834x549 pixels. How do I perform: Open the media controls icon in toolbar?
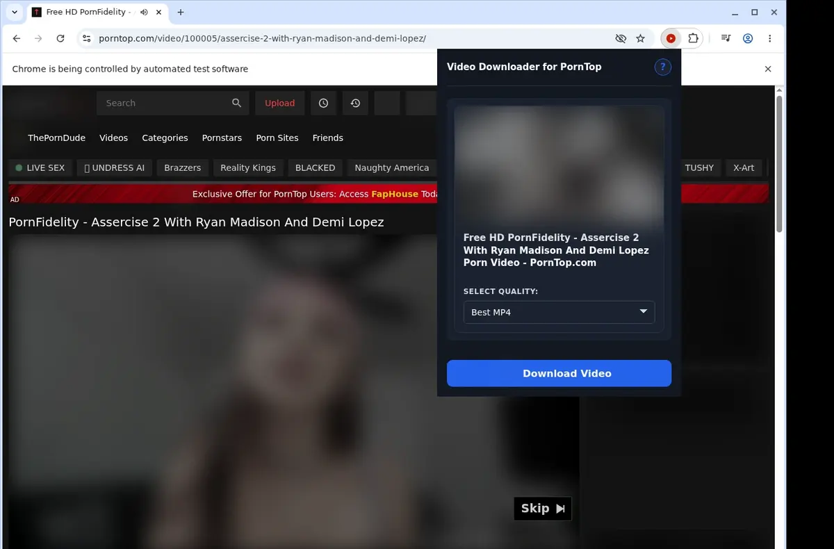pyautogui.click(x=726, y=39)
